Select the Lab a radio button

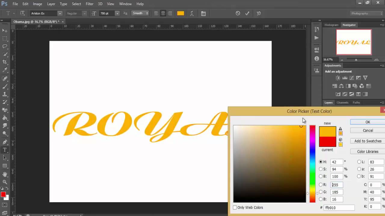(x=359, y=169)
